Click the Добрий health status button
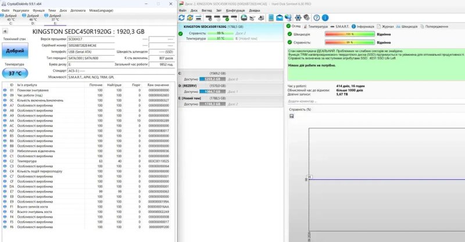Viewport: 465px width, 242px height. click(15, 50)
